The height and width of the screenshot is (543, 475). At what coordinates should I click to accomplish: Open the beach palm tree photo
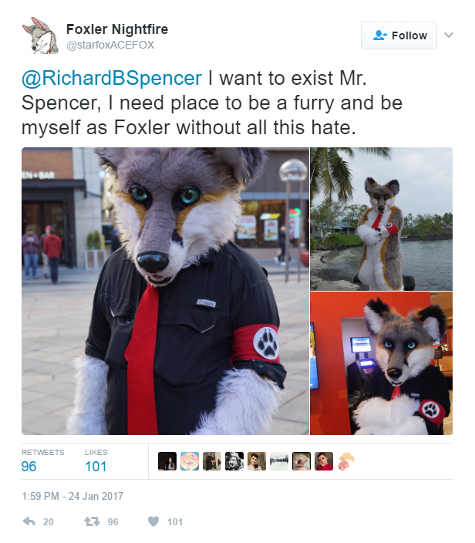pyautogui.click(x=381, y=219)
